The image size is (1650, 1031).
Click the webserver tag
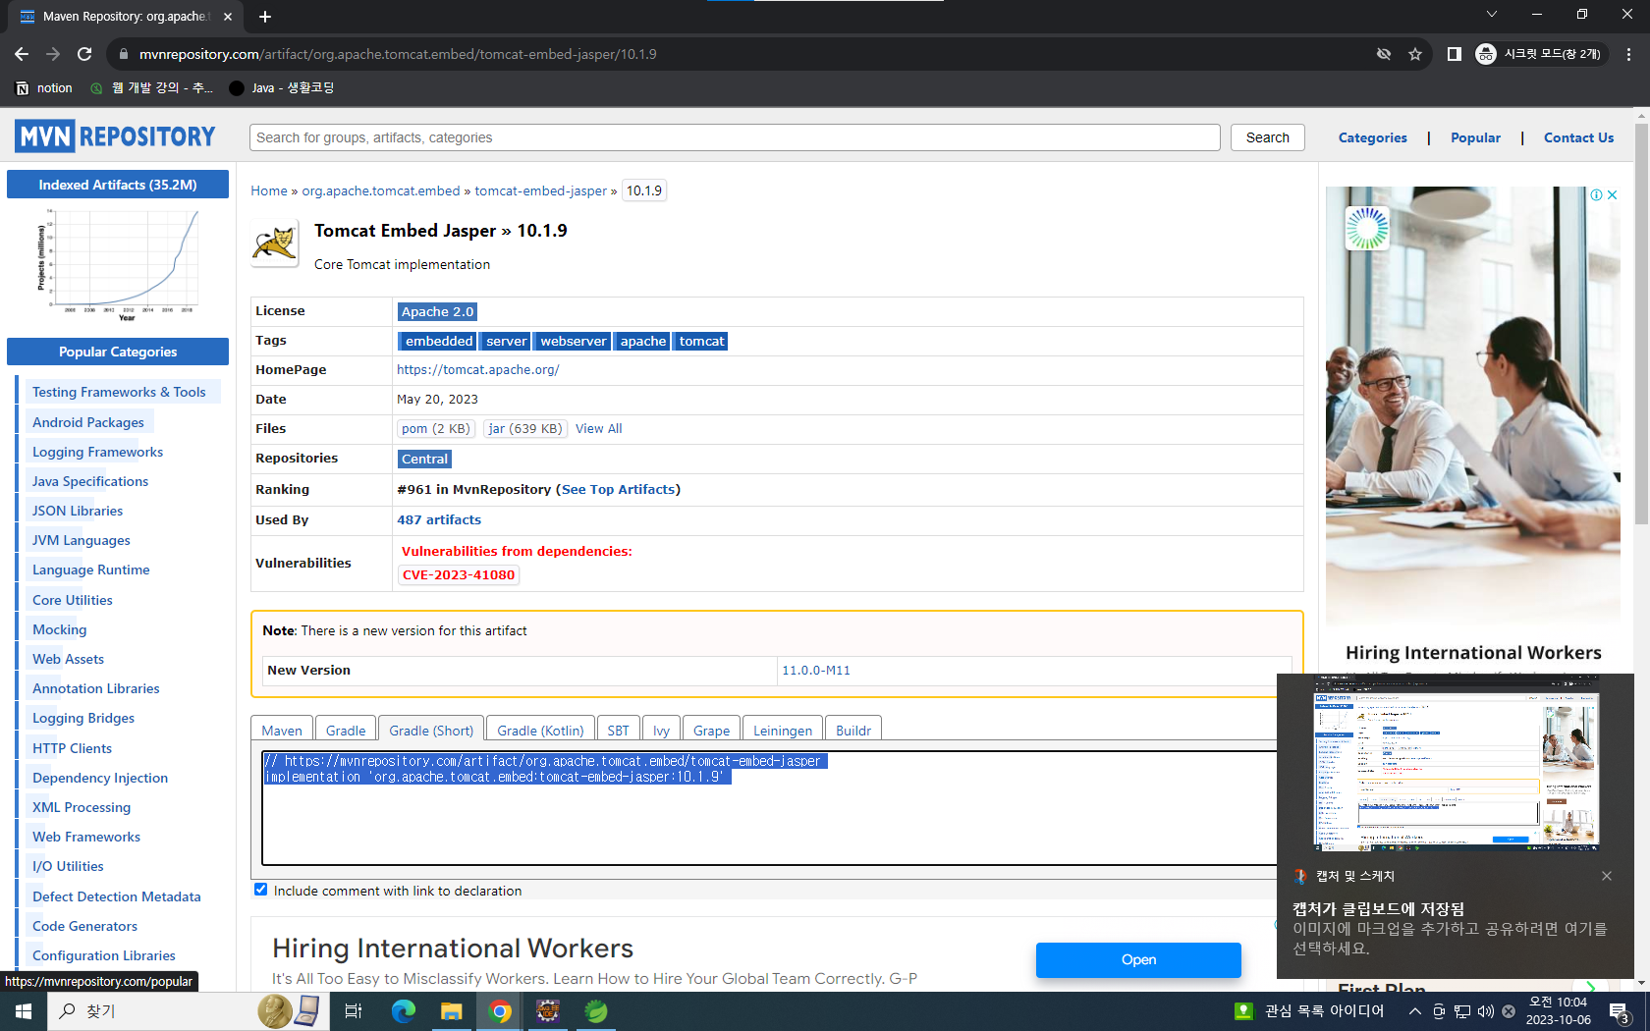573,341
